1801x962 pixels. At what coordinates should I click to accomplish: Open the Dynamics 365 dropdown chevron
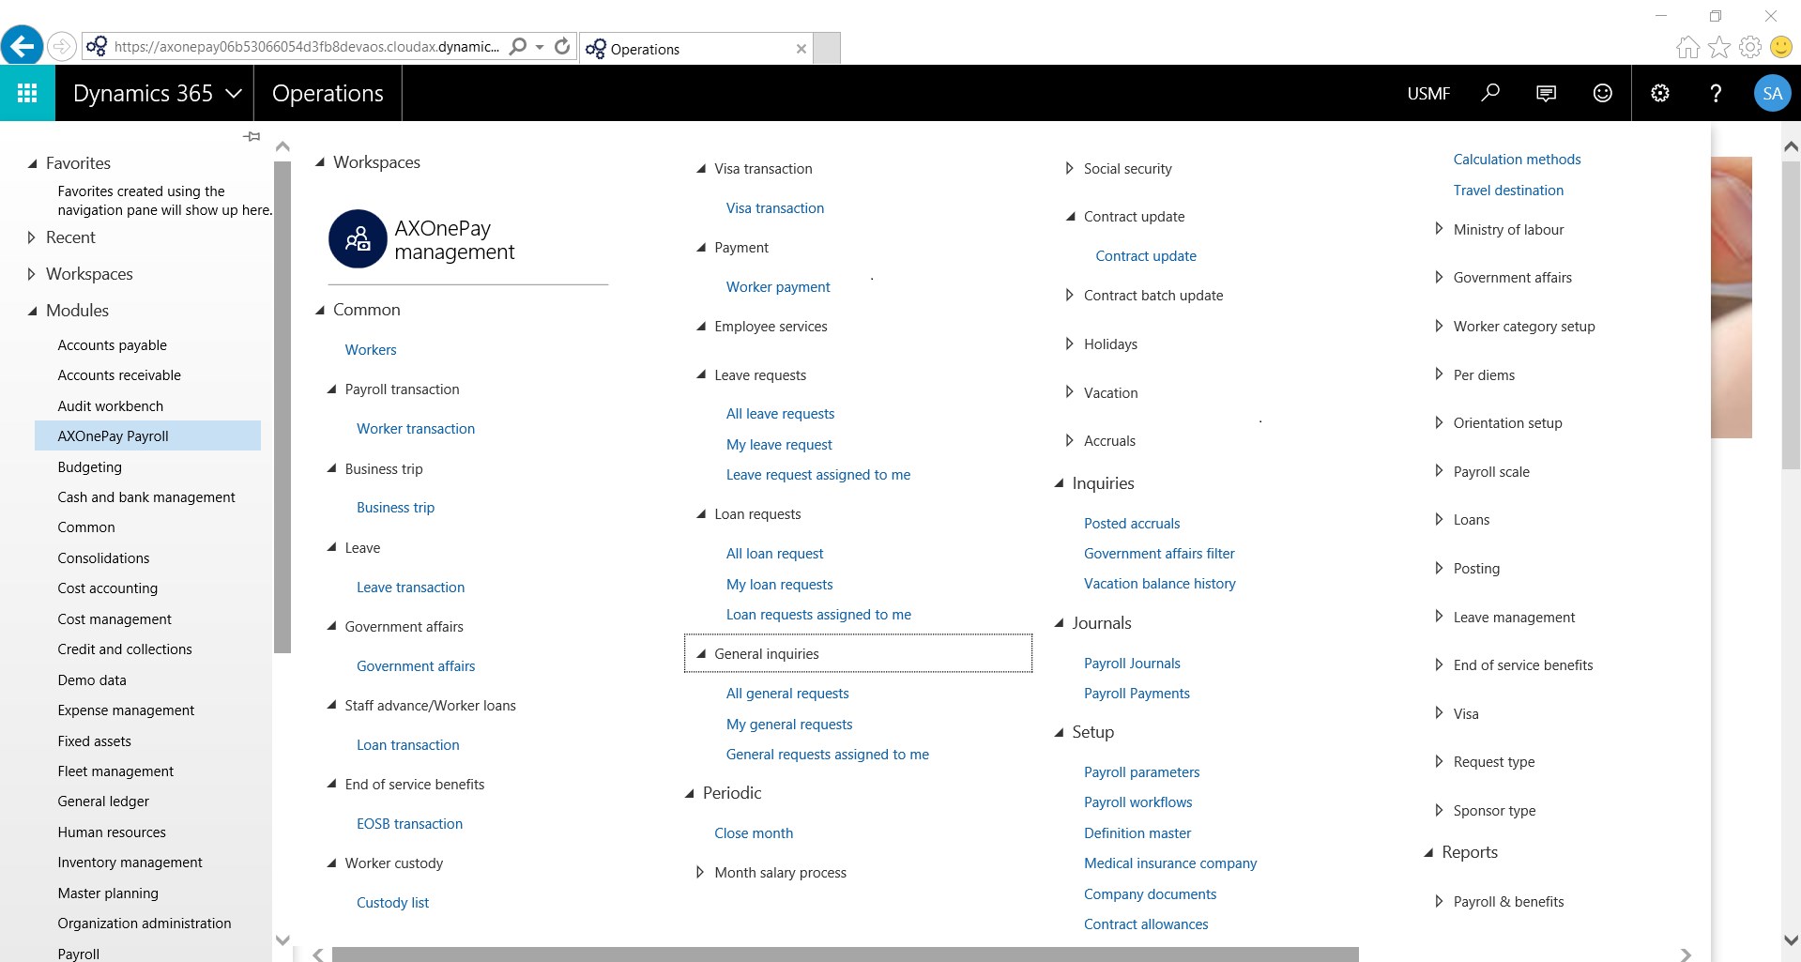[235, 93]
